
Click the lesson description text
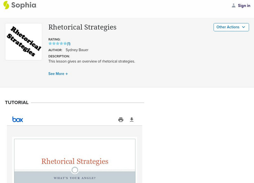coord(92,61)
